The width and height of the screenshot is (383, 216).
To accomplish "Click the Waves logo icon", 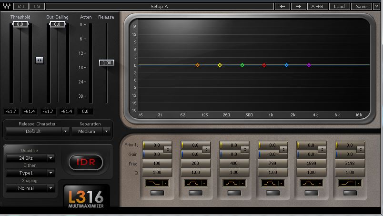I will [6, 7].
